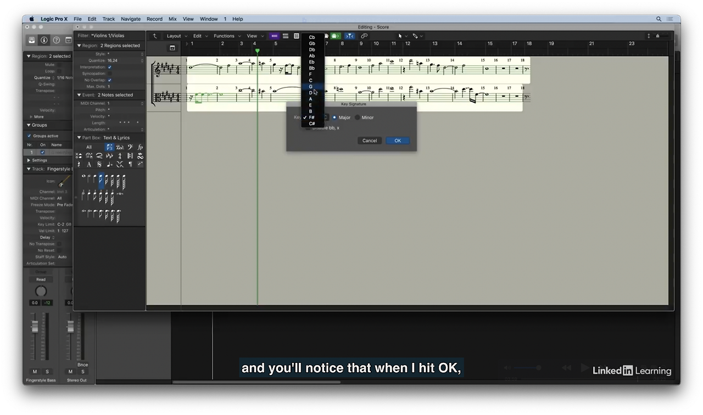The width and height of the screenshot is (703, 415).
Task: Click the Fingerstyle Bass pan knob
Action: (x=41, y=291)
